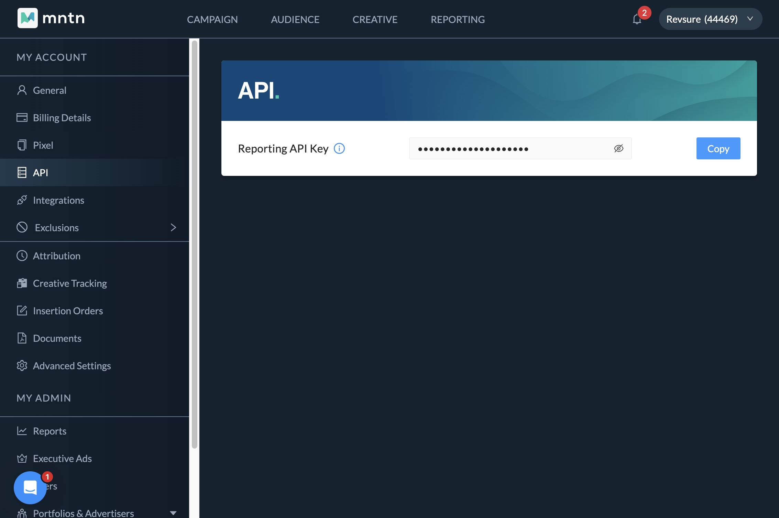The height and width of the screenshot is (518, 779).
Task: Open the Intercom chat bubble
Action: coord(30,487)
